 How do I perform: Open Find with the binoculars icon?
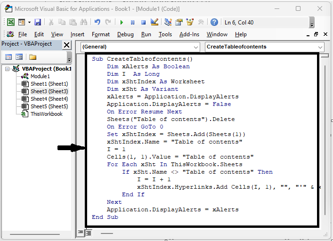(83, 22)
